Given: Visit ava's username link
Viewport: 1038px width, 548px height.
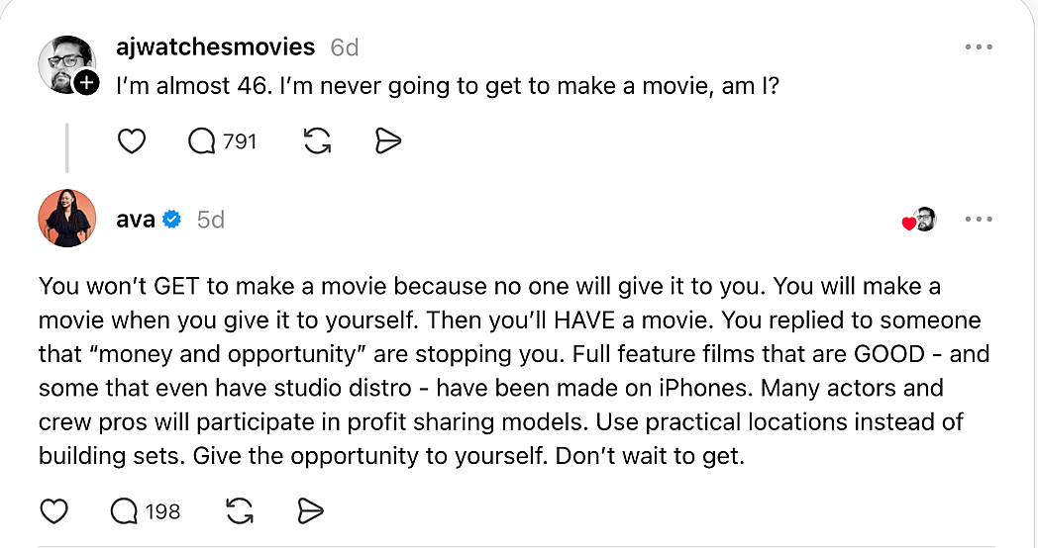Looking at the screenshot, I should (x=136, y=220).
